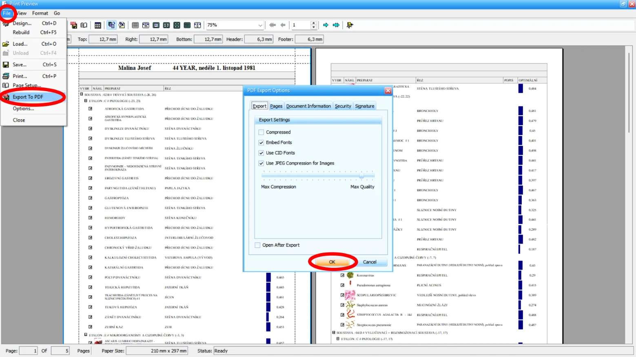
Task: Go to previous page with single-left arrow
Action: tap(283, 25)
